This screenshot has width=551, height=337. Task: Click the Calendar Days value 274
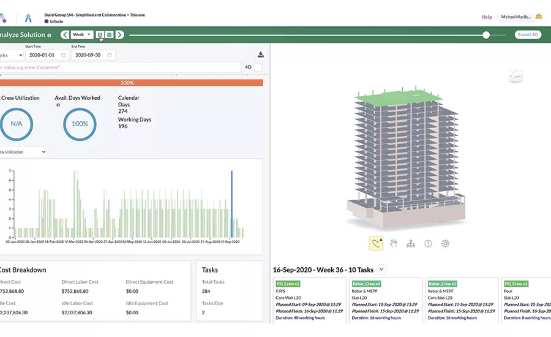tap(122, 111)
